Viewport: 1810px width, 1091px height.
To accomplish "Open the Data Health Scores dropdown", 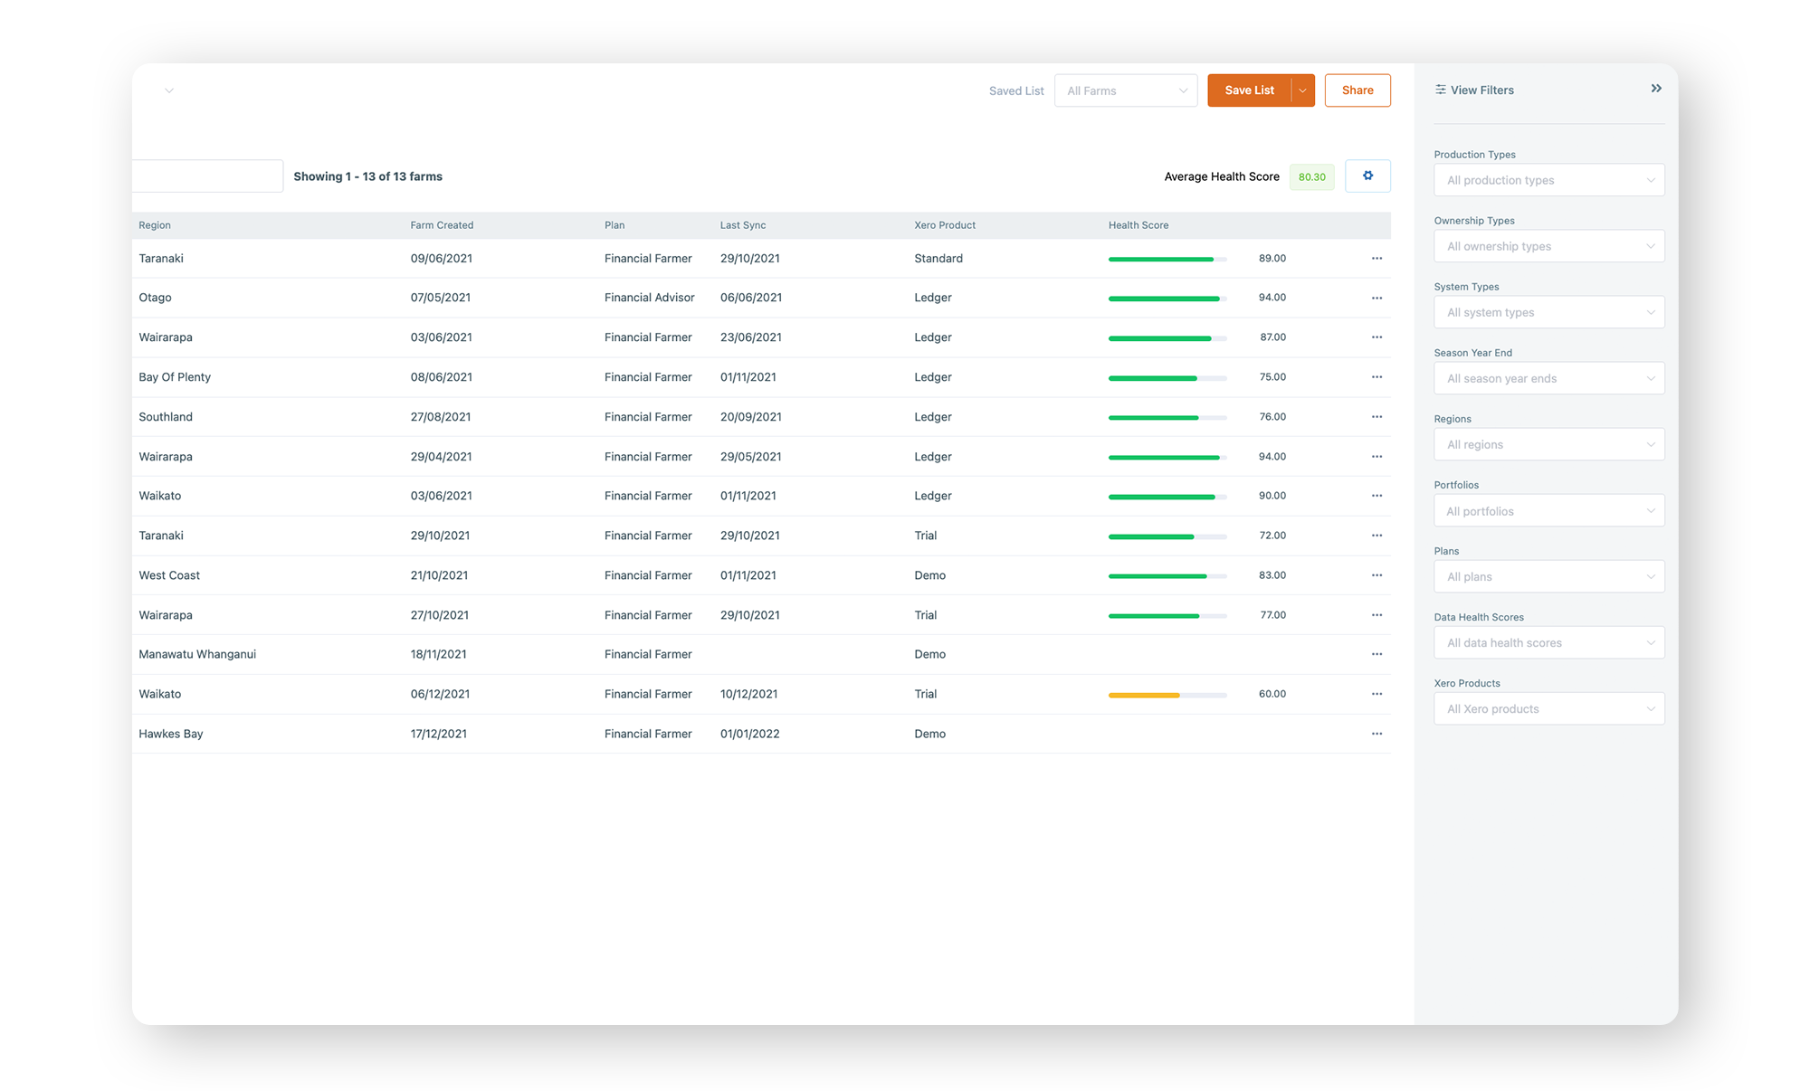I will pos(1548,642).
